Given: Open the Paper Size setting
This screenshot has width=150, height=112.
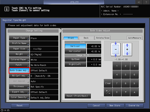Looking at the screenshot, I should point(19,49).
